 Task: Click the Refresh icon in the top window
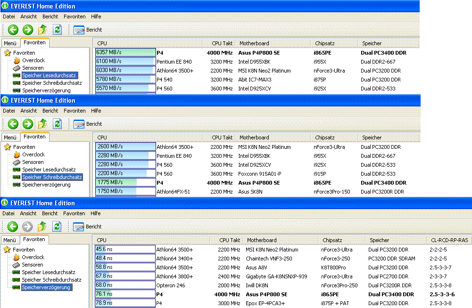tap(57, 30)
